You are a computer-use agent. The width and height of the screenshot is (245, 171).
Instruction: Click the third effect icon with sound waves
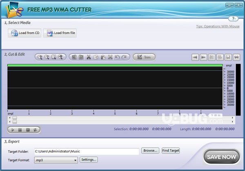(212, 57)
